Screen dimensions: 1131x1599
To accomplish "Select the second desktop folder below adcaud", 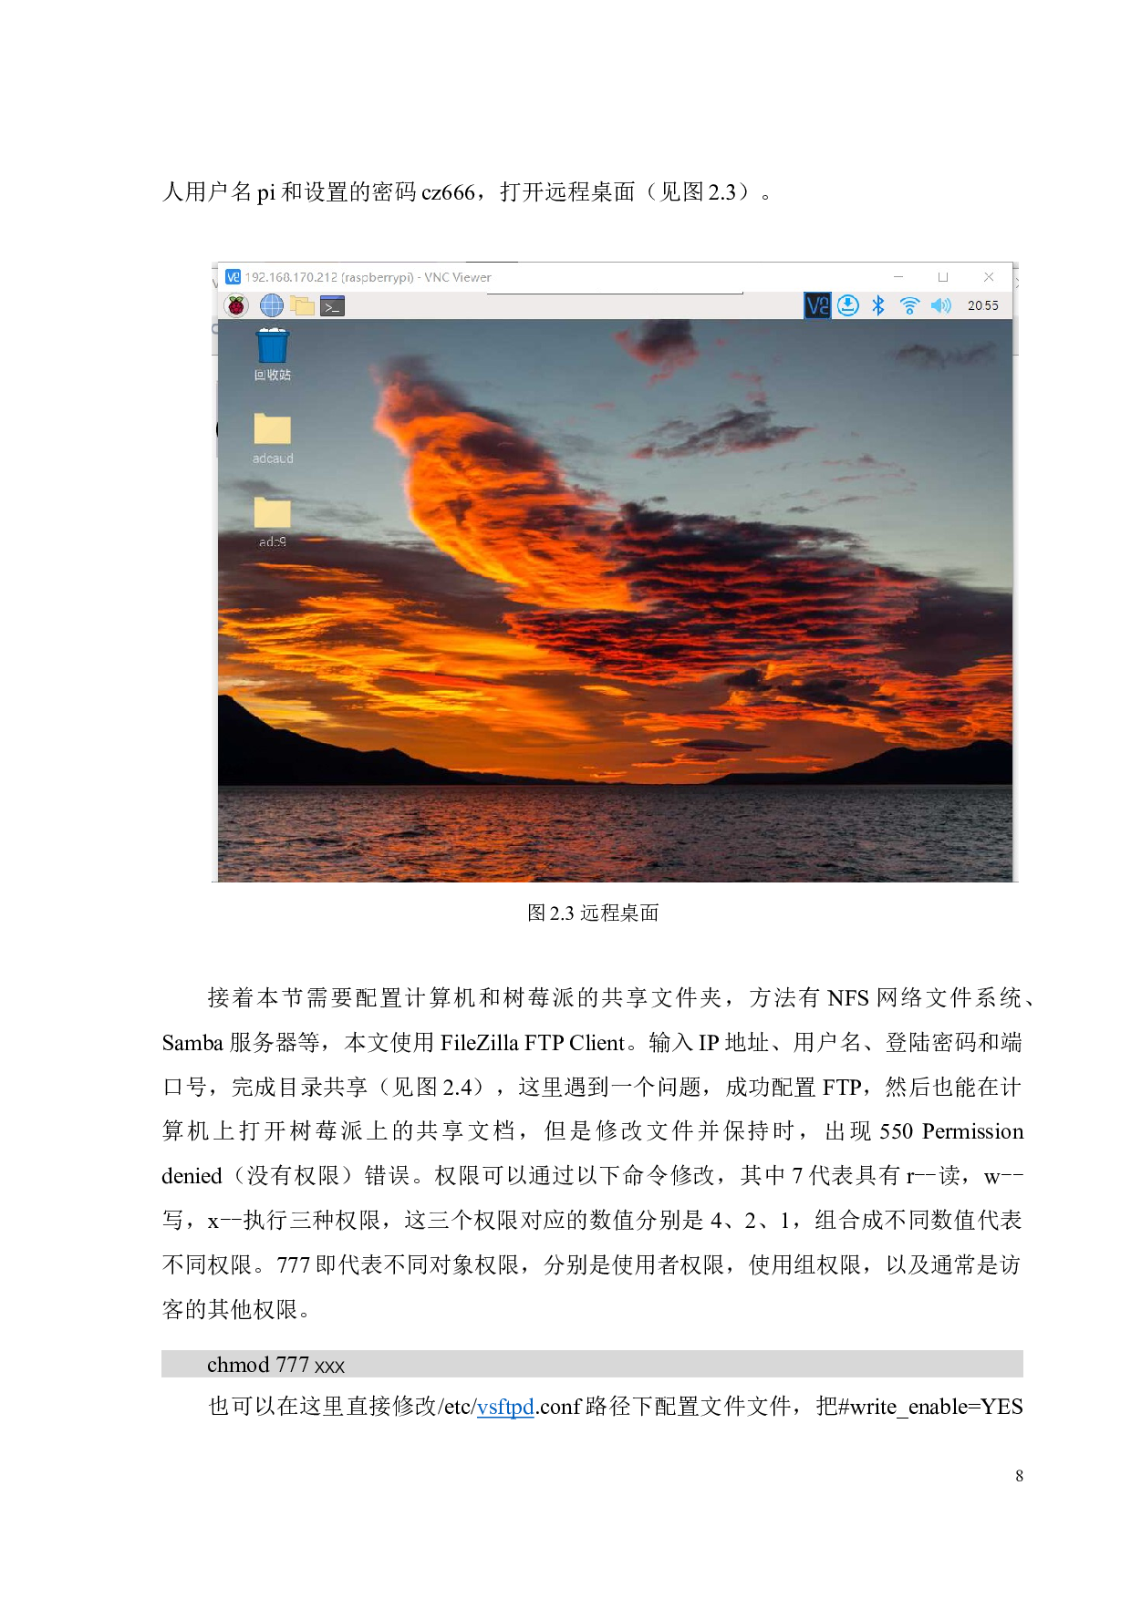I will pos(272,513).
